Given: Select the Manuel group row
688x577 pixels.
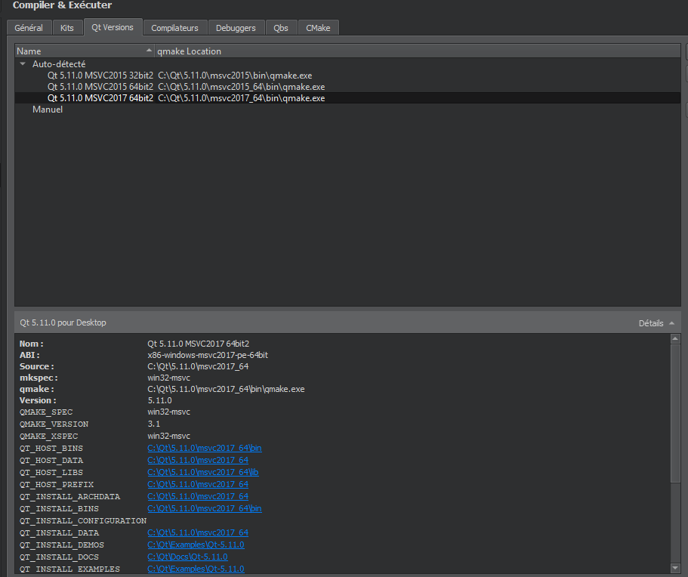Looking at the screenshot, I should tap(48, 110).
